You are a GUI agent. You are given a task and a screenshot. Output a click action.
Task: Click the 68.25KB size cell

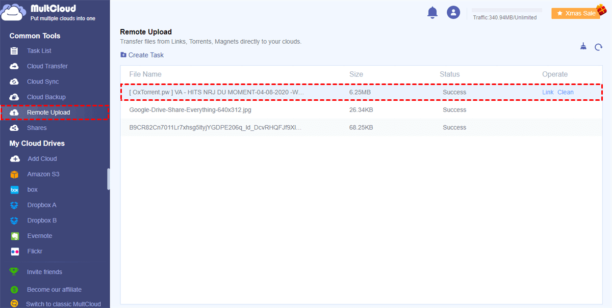click(x=361, y=127)
